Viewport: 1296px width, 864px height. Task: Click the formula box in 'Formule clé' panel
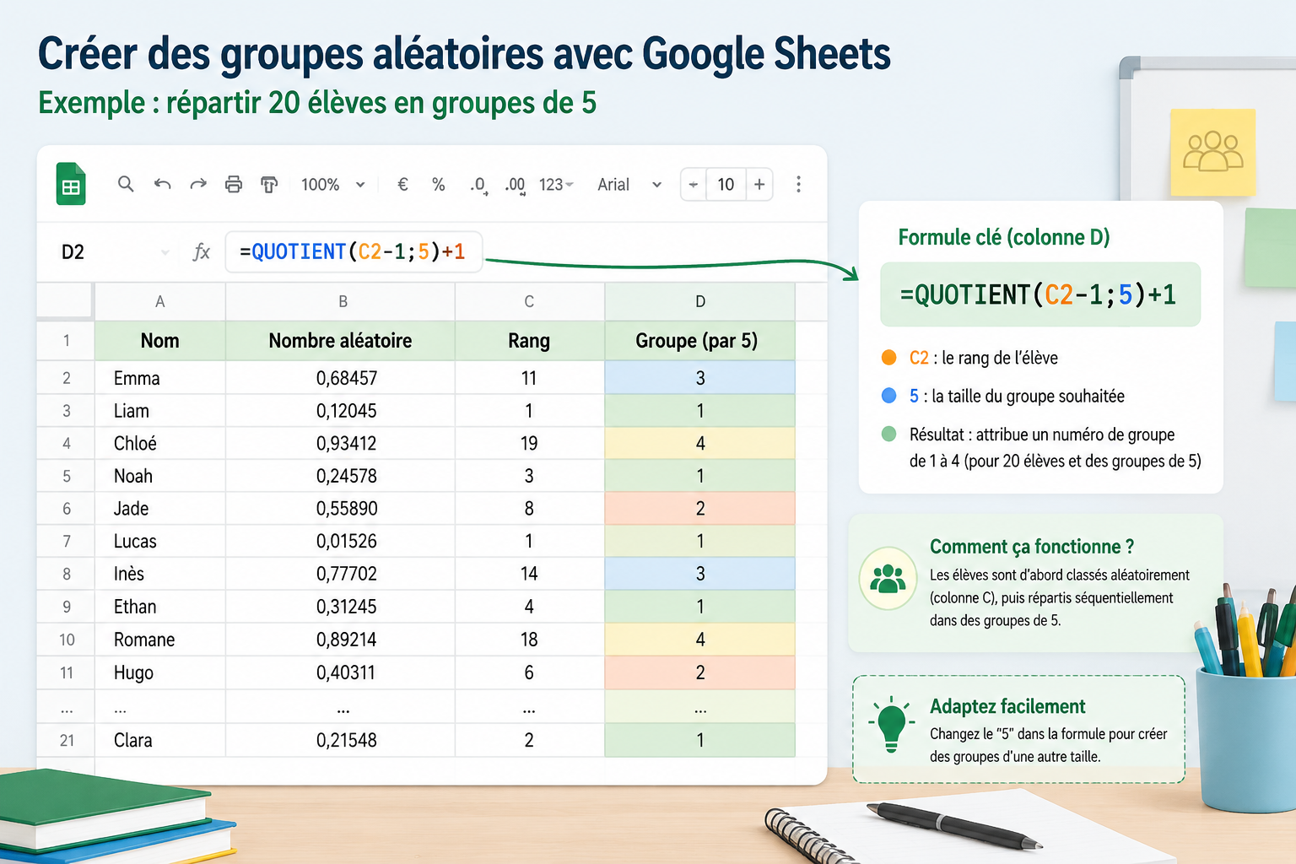pos(1039,294)
